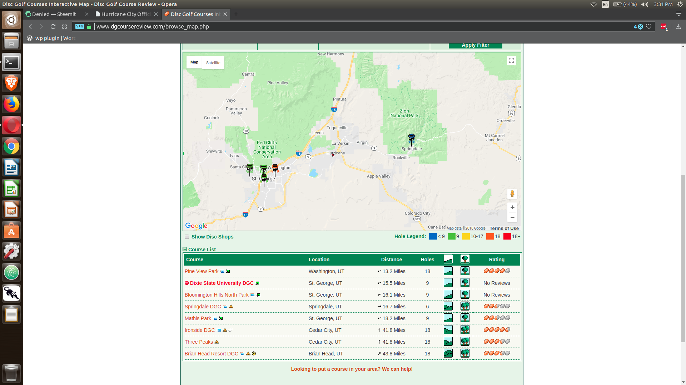
Task: Launch Google Chrome from the dock
Action: click(x=11, y=147)
